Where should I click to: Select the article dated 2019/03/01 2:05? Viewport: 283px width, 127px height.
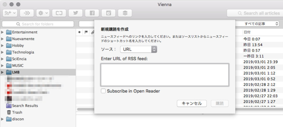(x=259, y=68)
